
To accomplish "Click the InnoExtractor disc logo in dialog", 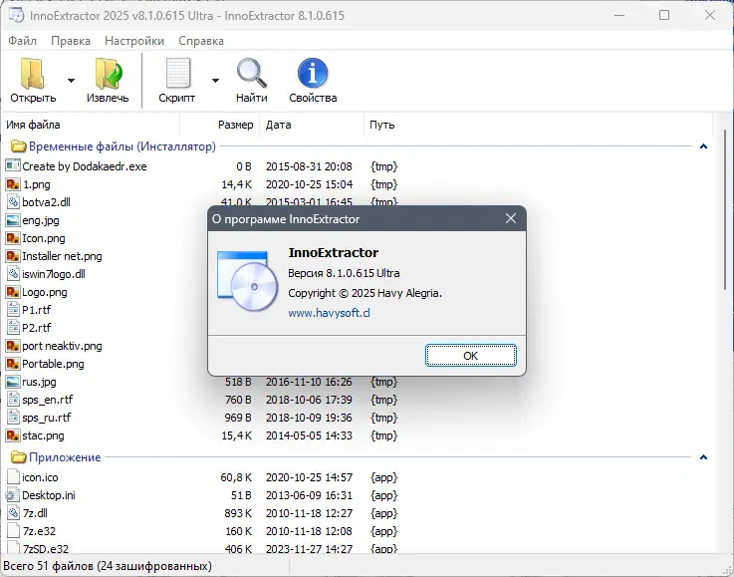I will click(x=247, y=280).
